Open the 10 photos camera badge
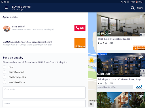145x108 pixels. pos(142,35)
